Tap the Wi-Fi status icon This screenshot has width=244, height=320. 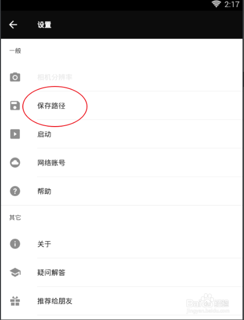(217, 4)
